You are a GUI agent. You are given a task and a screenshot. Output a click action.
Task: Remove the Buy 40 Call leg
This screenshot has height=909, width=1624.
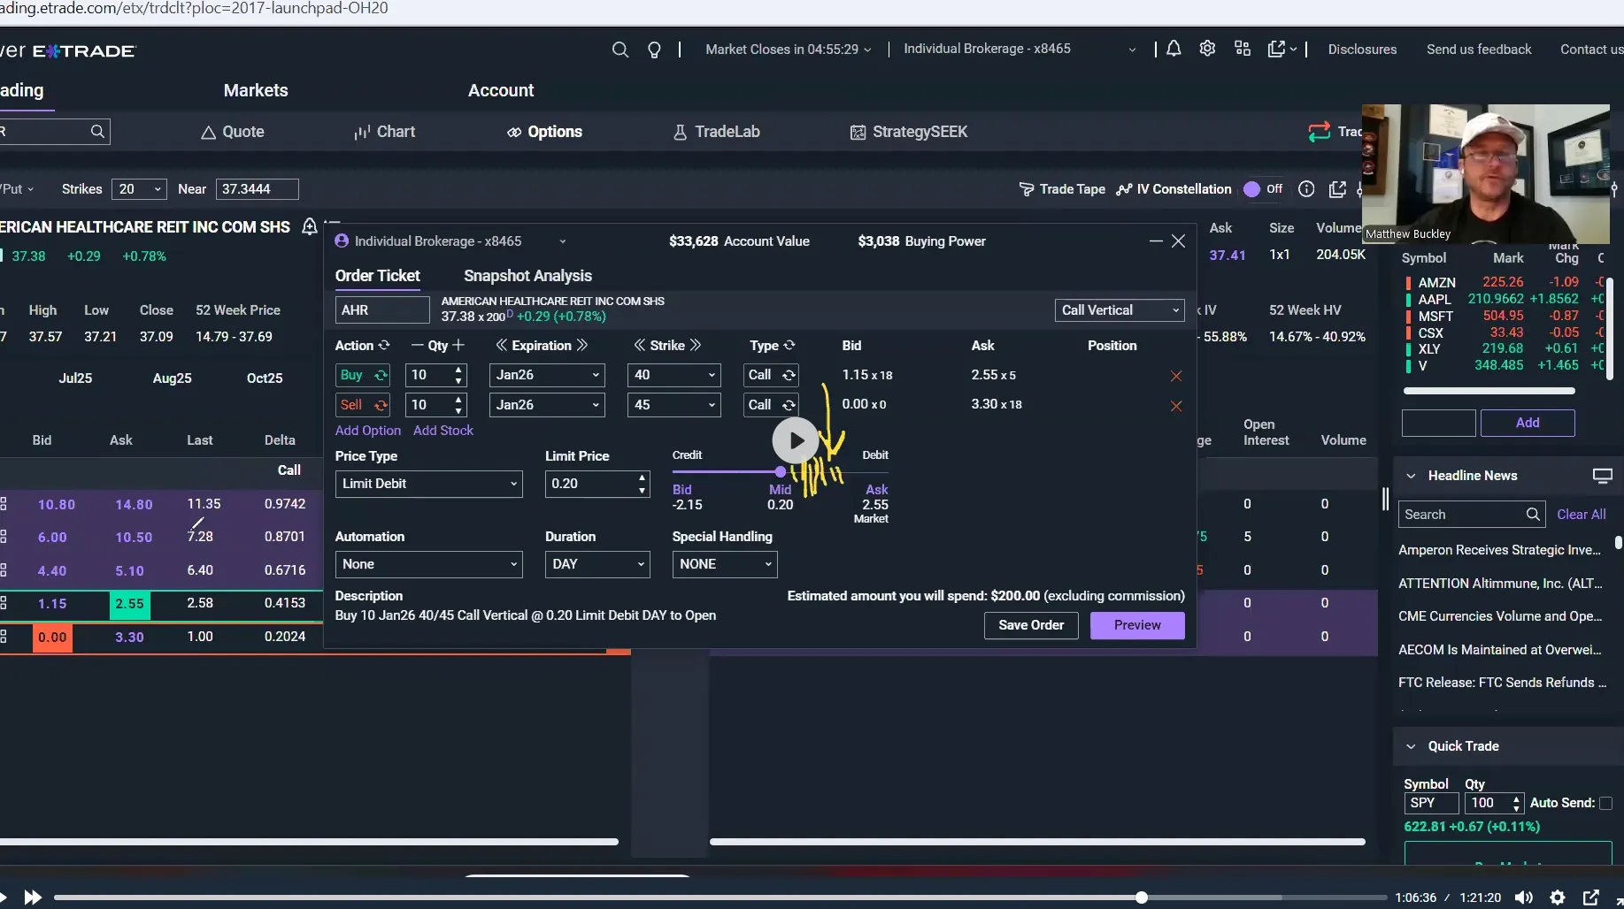(1176, 376)
